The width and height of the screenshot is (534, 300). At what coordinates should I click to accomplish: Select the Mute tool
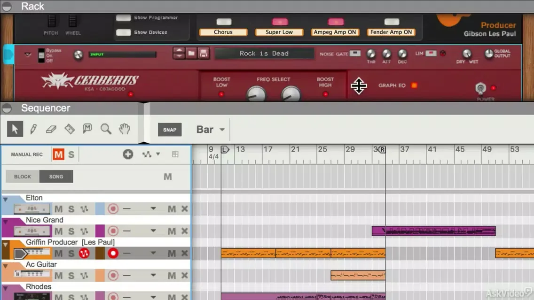[x=87, y=129]
